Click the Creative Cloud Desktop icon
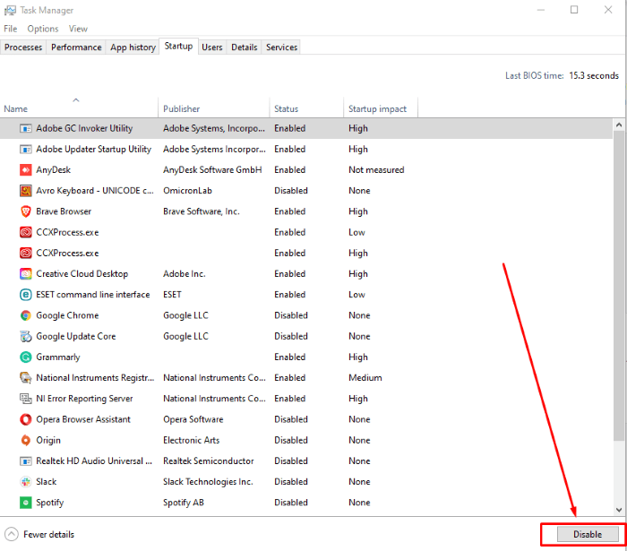Viewport: 627px width, 551px height. (26, 274)
